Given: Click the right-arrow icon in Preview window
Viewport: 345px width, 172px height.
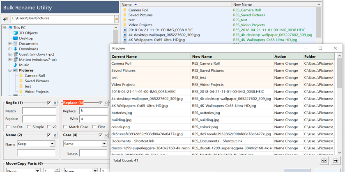Looking at the screenshot, I should pos(335,161).
